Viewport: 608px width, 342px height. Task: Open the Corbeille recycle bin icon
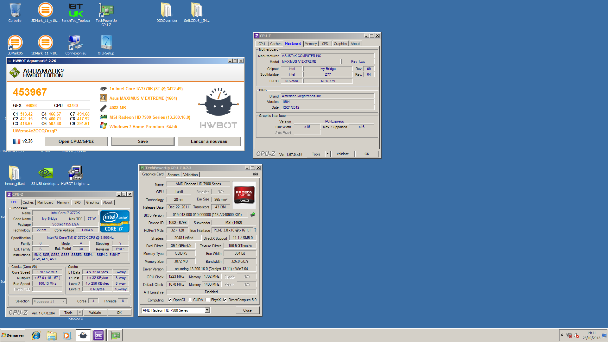click(x=15, y=13)
